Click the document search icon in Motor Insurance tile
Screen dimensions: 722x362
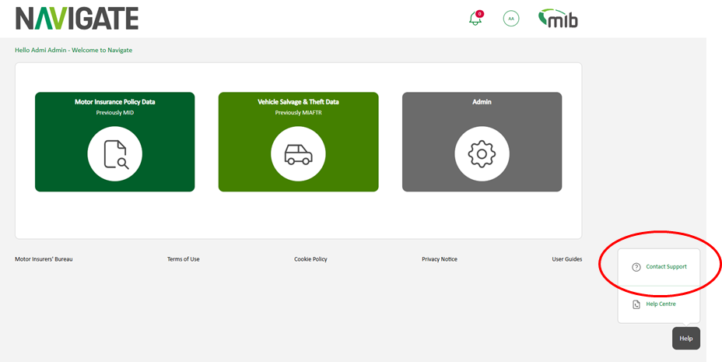point(114,154)
